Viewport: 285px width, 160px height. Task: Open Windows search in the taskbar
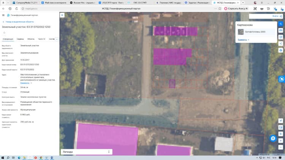pyautogui.click(x=8, y=158)
